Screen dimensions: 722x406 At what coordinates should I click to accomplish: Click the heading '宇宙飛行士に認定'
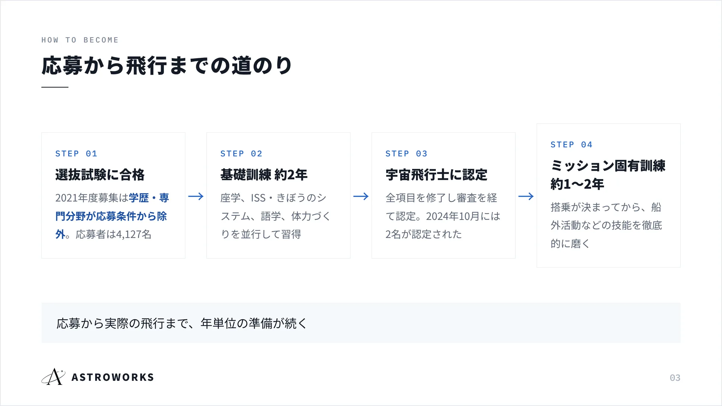436,175
